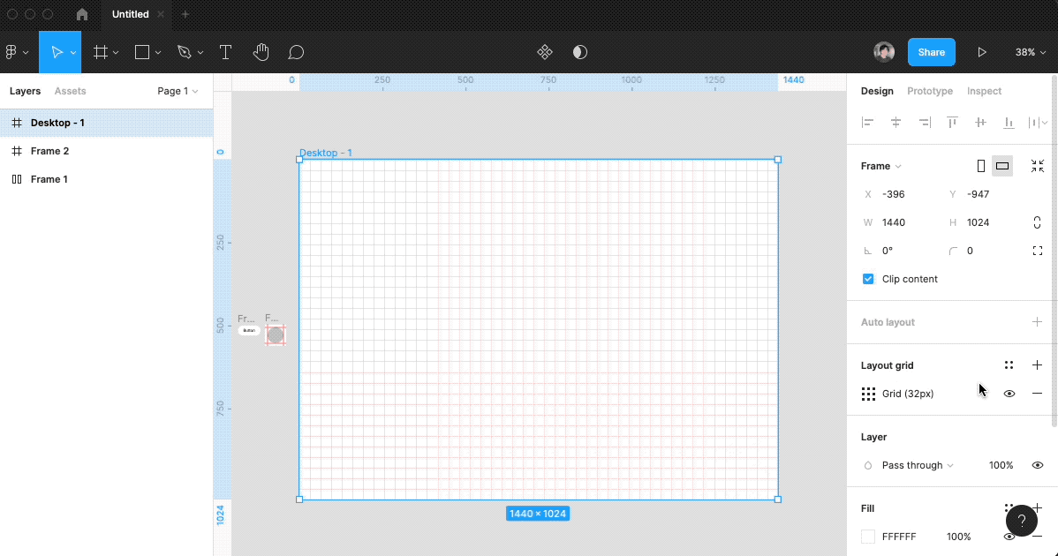Image resolution: width=1058 pixels, height=556 pixels.
Task: Click the FFFFFF fill color swatch
Action: pyautogui.click(x=868, y=537)
